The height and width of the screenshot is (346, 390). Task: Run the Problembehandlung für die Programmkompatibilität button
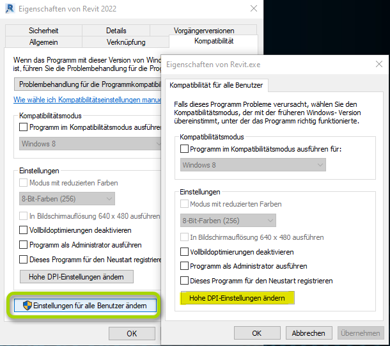(x=88, y=84)
